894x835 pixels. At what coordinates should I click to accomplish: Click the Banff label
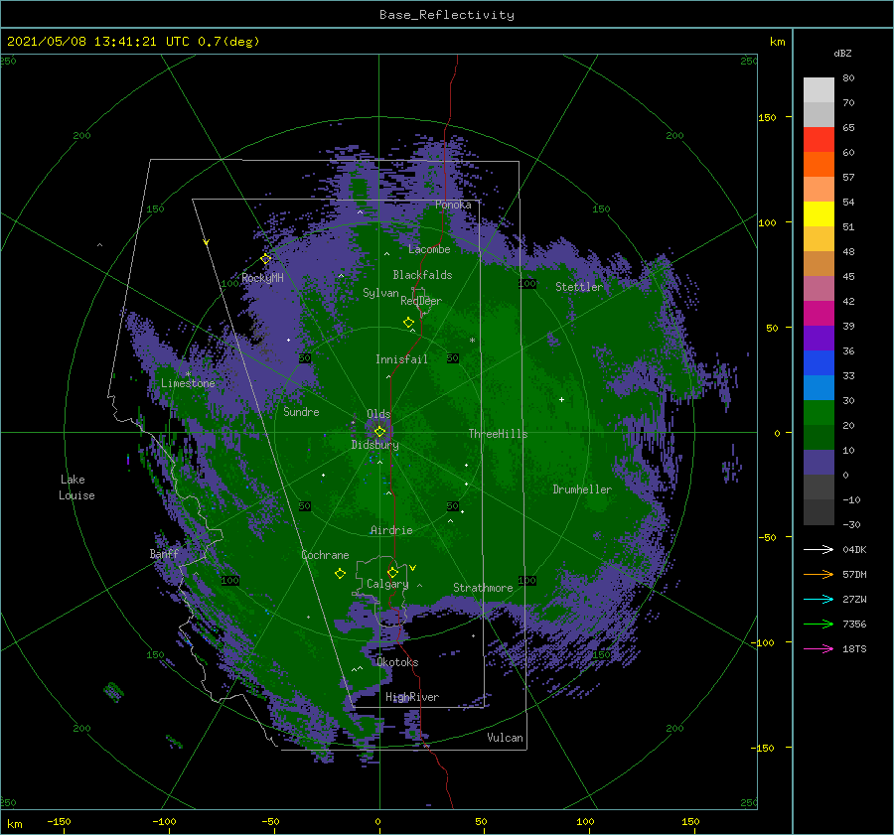(164, 553)
